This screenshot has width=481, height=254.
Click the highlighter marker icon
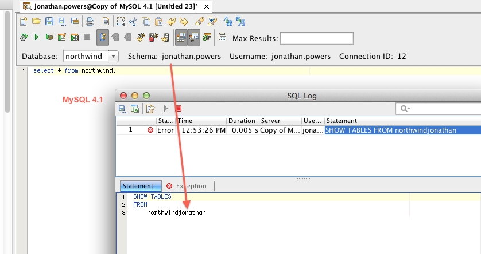tap(199, 21)
